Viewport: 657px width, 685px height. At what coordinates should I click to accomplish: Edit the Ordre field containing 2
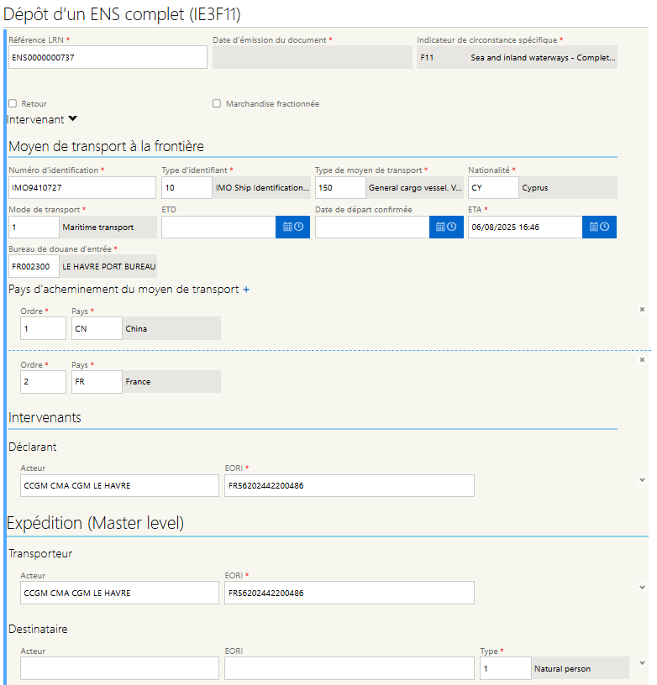pos(43,382)
